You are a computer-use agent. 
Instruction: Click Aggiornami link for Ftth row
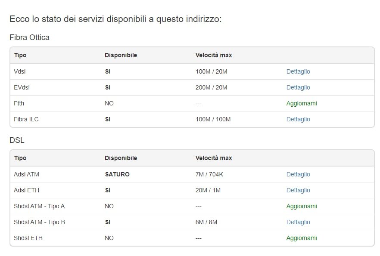coord(302,104)
